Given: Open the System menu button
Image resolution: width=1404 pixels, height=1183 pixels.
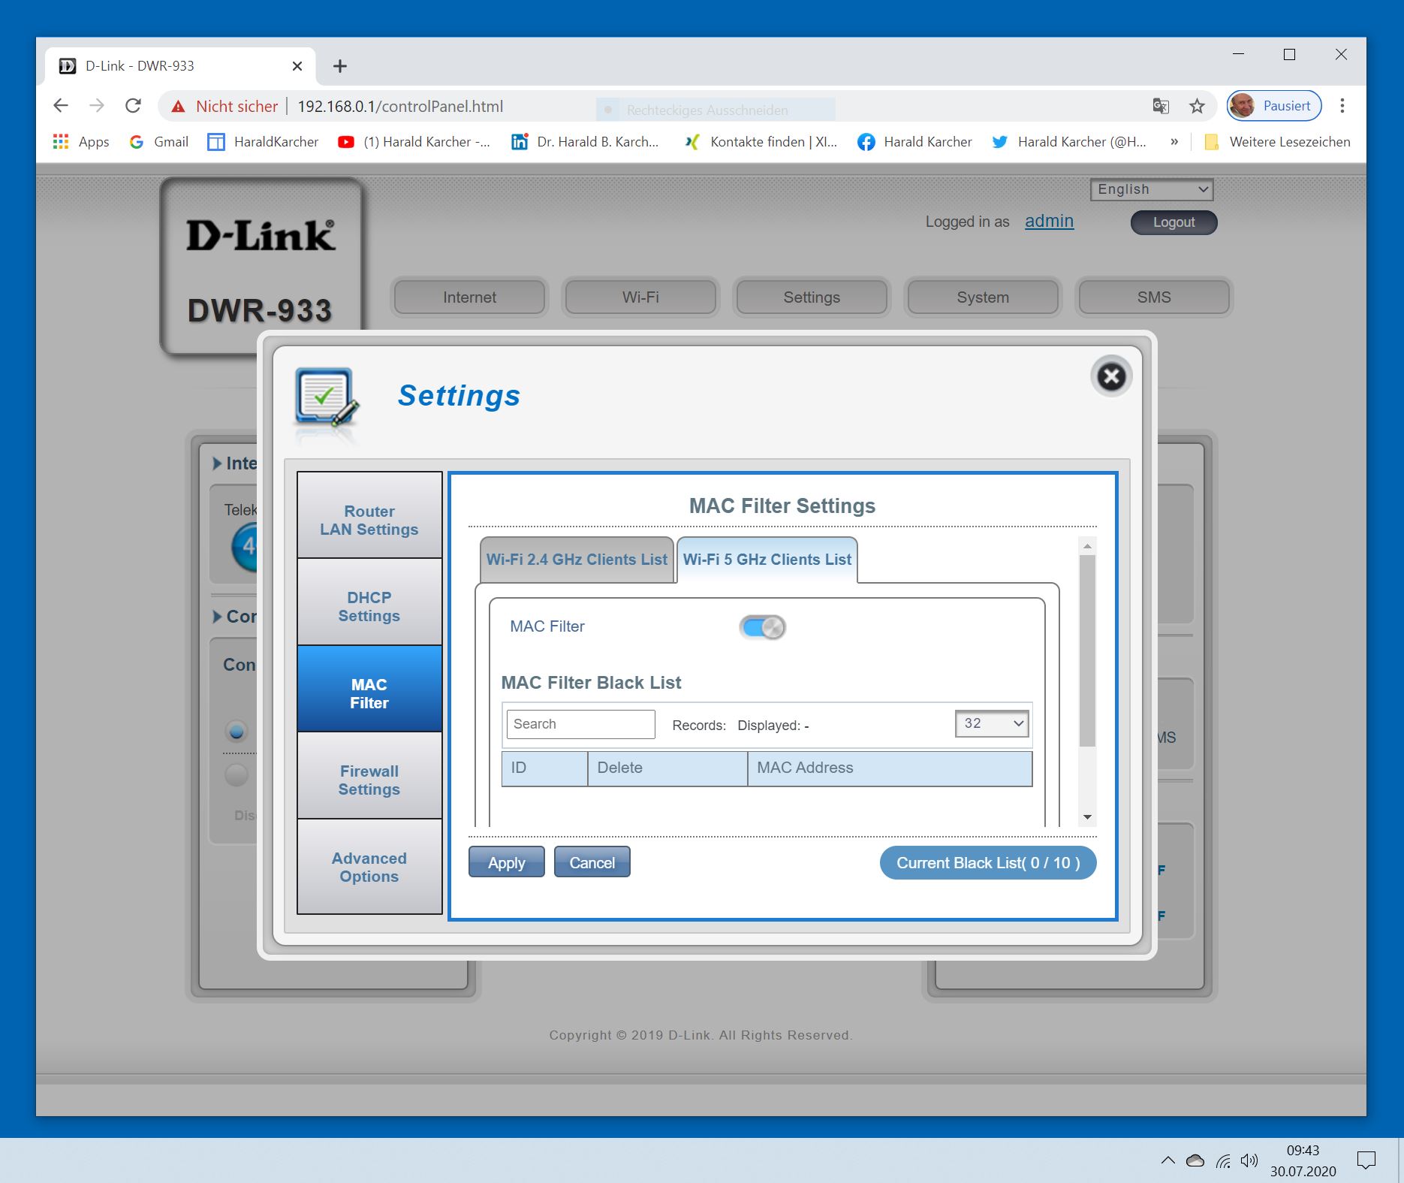Looking at the screenshot, I should pyautogui.click(x=983, y=297).
